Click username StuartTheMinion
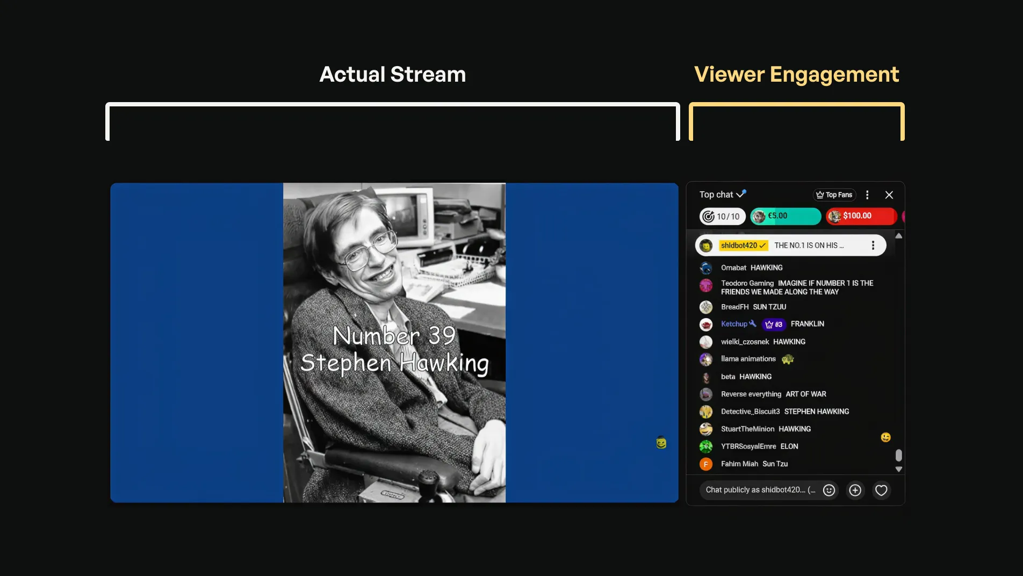Screen dimensions: 1023x576 [747, 429]
